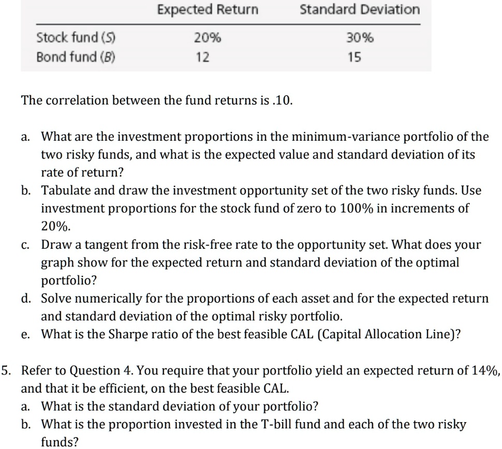Image resolution: width=502 pixels, height=449 pixels.
Task: Click question c about drawing a tangent
Action: pyautogui.click(x=252, y=262)
